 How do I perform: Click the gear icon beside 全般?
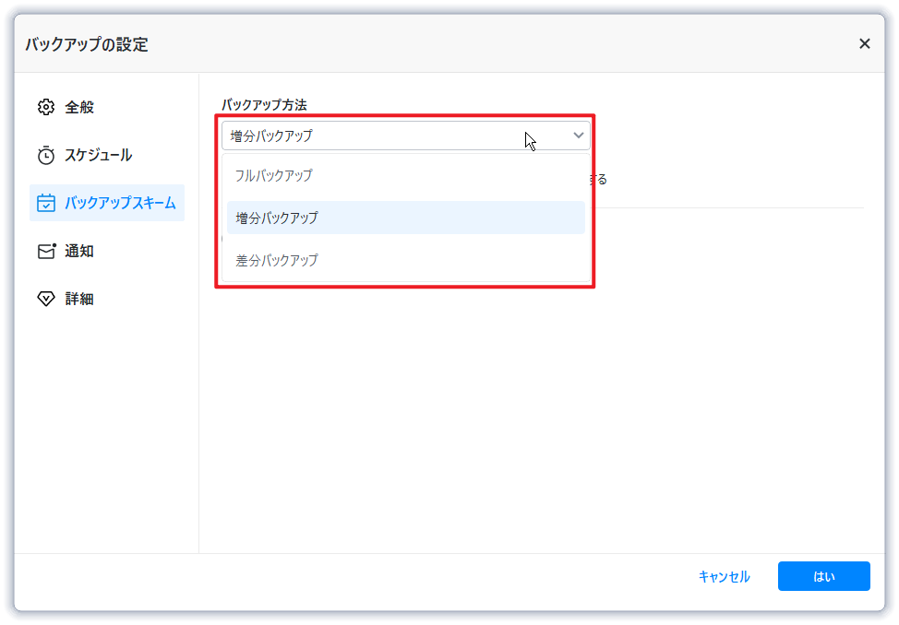point(46,107)
